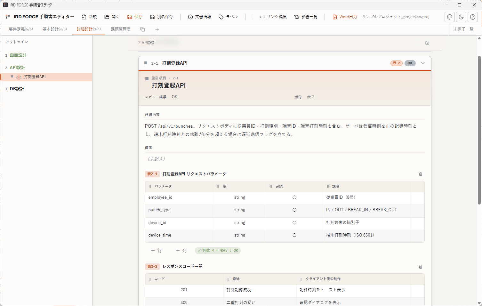Screen dimensions: 482x306
Task: Add a row with ＋行
Action: pyautogui.click(x=157, y=251)
